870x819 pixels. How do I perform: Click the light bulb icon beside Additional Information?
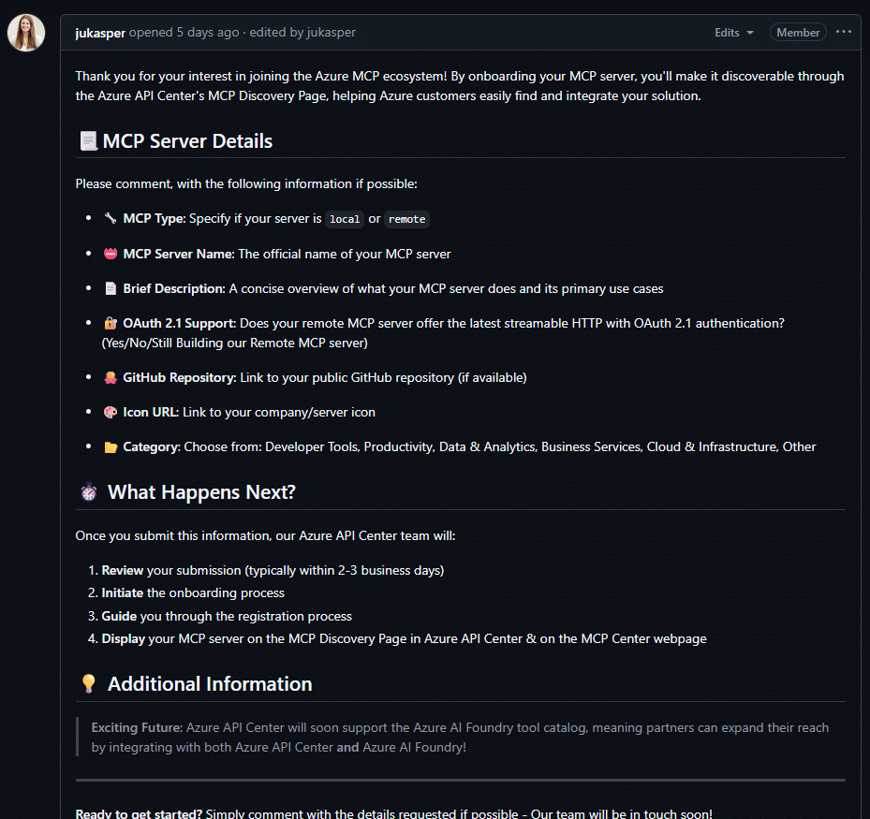[x=89, y=684]
